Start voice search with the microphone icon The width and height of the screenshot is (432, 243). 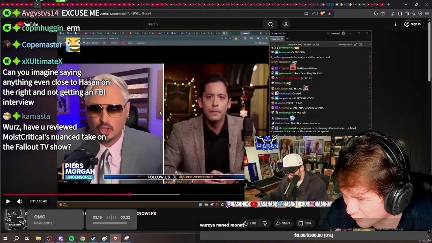click(286, 24)
